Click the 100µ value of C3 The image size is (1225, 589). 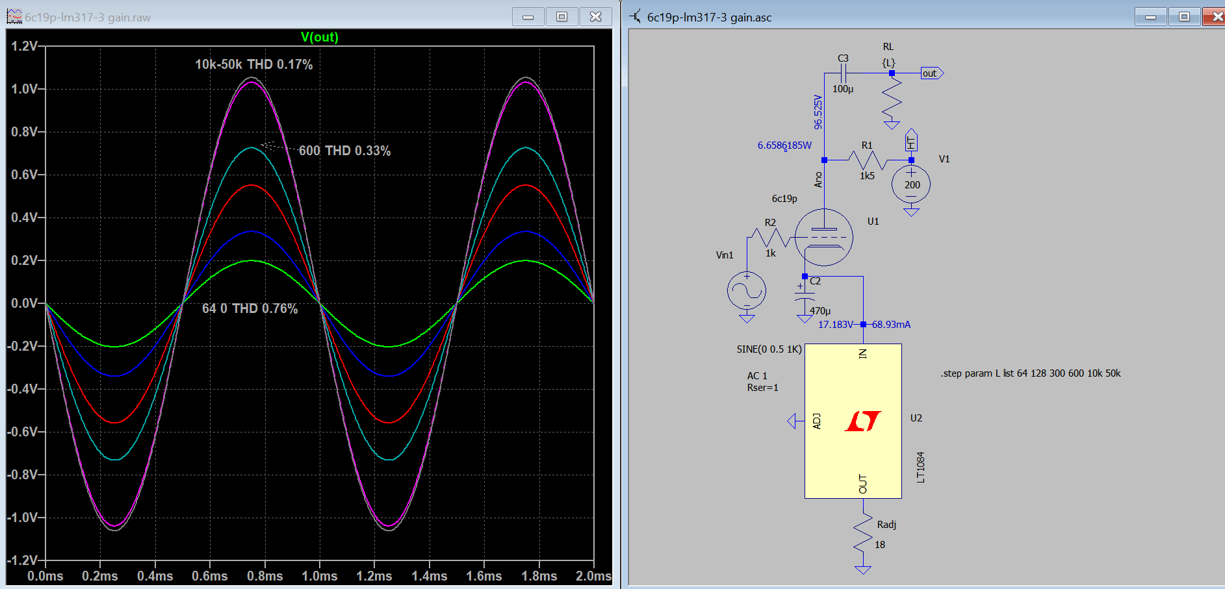(x=843, y=89)
